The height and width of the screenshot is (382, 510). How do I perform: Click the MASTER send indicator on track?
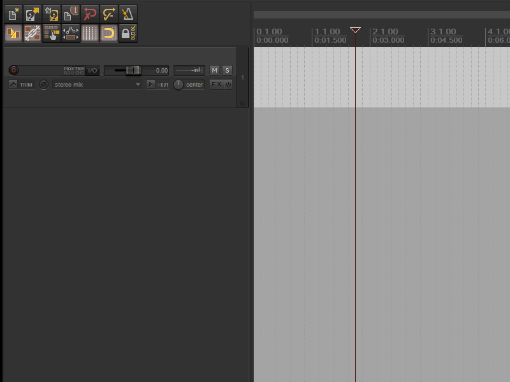coord(74,69)
